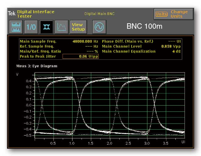Open the bar graph measurement view

pyautogui.click(x=16, y=27)
